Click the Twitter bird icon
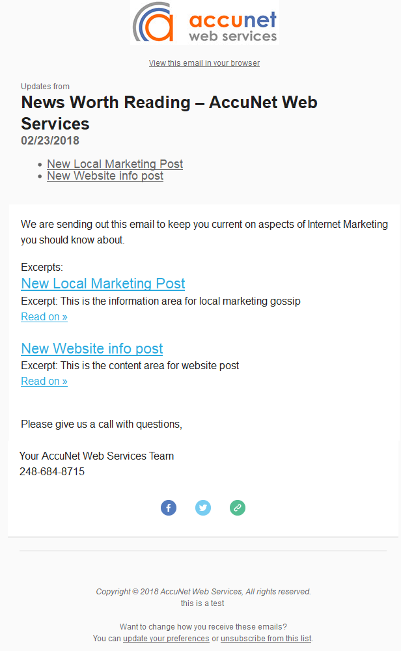The height and width of the screenshot is (651, 401). [x=203, y=507]
